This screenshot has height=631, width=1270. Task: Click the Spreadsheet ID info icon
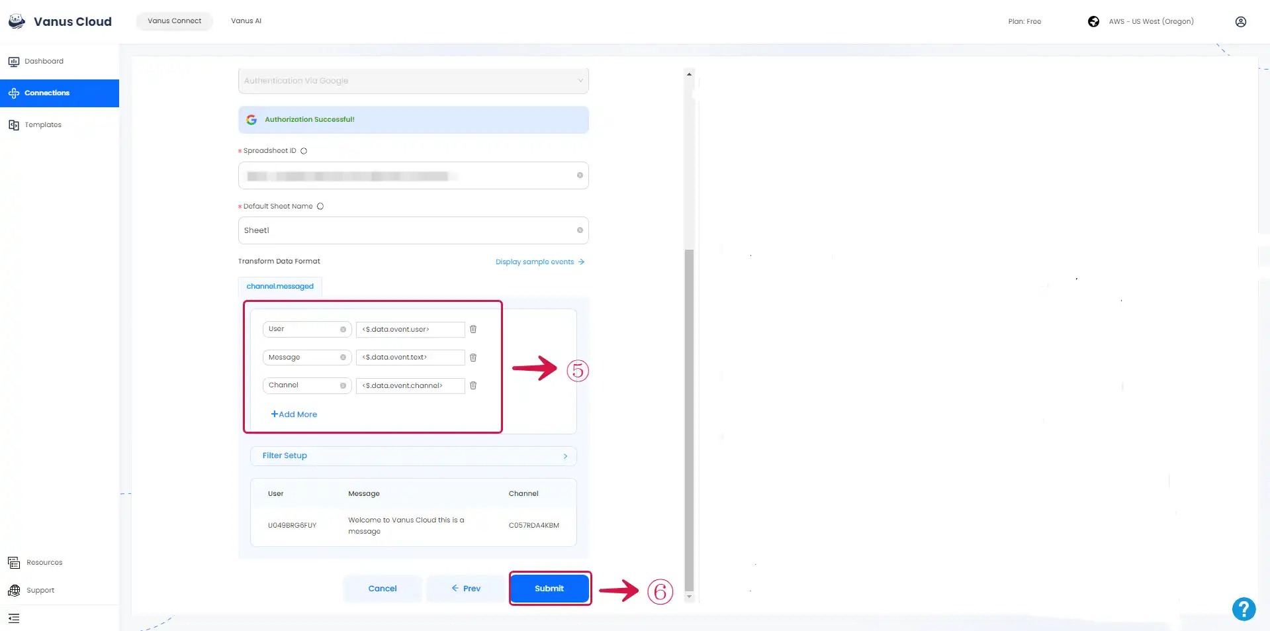(304, 151)
